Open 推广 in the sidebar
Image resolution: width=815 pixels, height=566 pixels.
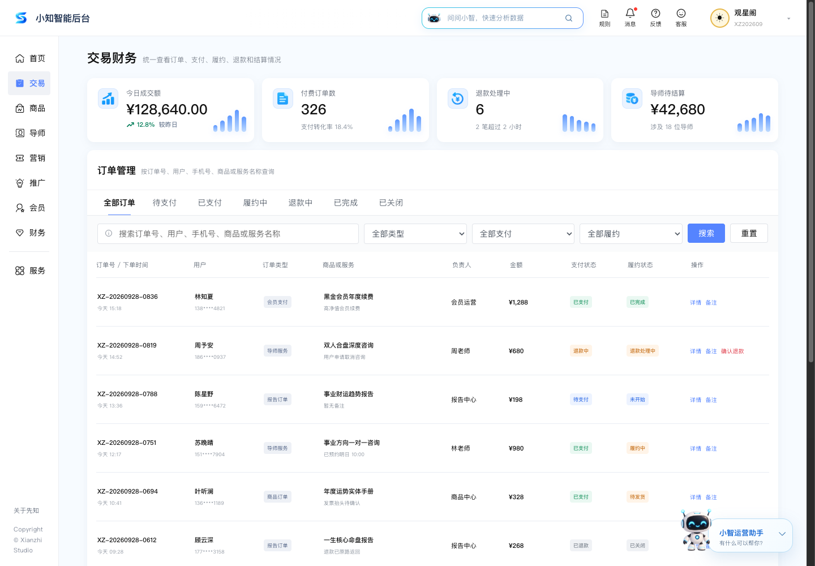(29, 183)
